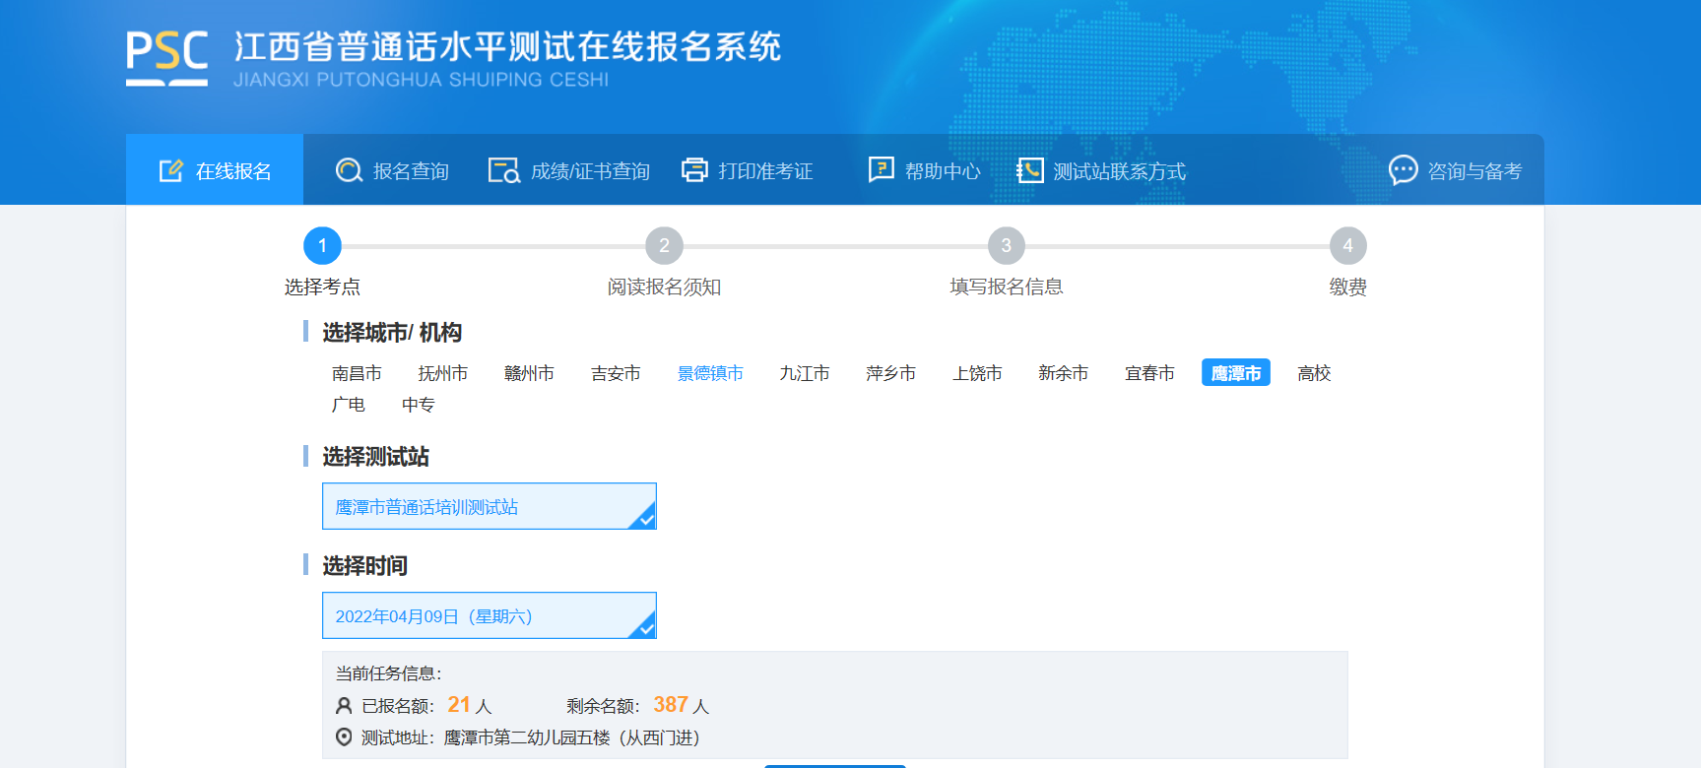Click the 打印准考证 printer icon
The width and height of the screenshot is (1701, 768).
pyautogui.click(x=694, y=170)
